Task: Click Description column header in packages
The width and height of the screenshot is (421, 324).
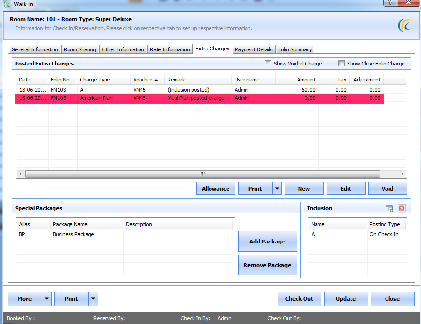Action: [178, 224]
